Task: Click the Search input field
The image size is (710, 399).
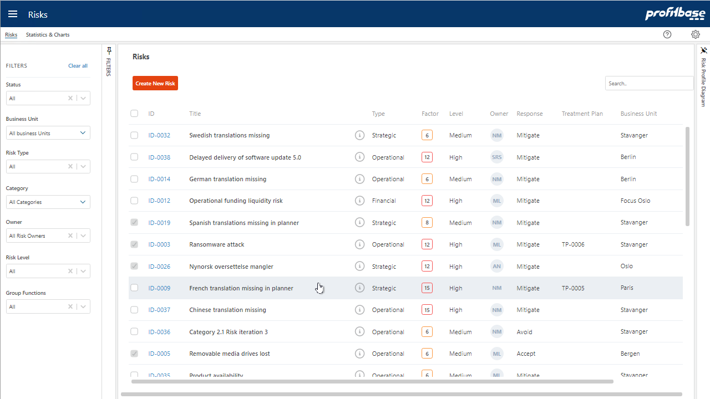Action: [649, 83]
